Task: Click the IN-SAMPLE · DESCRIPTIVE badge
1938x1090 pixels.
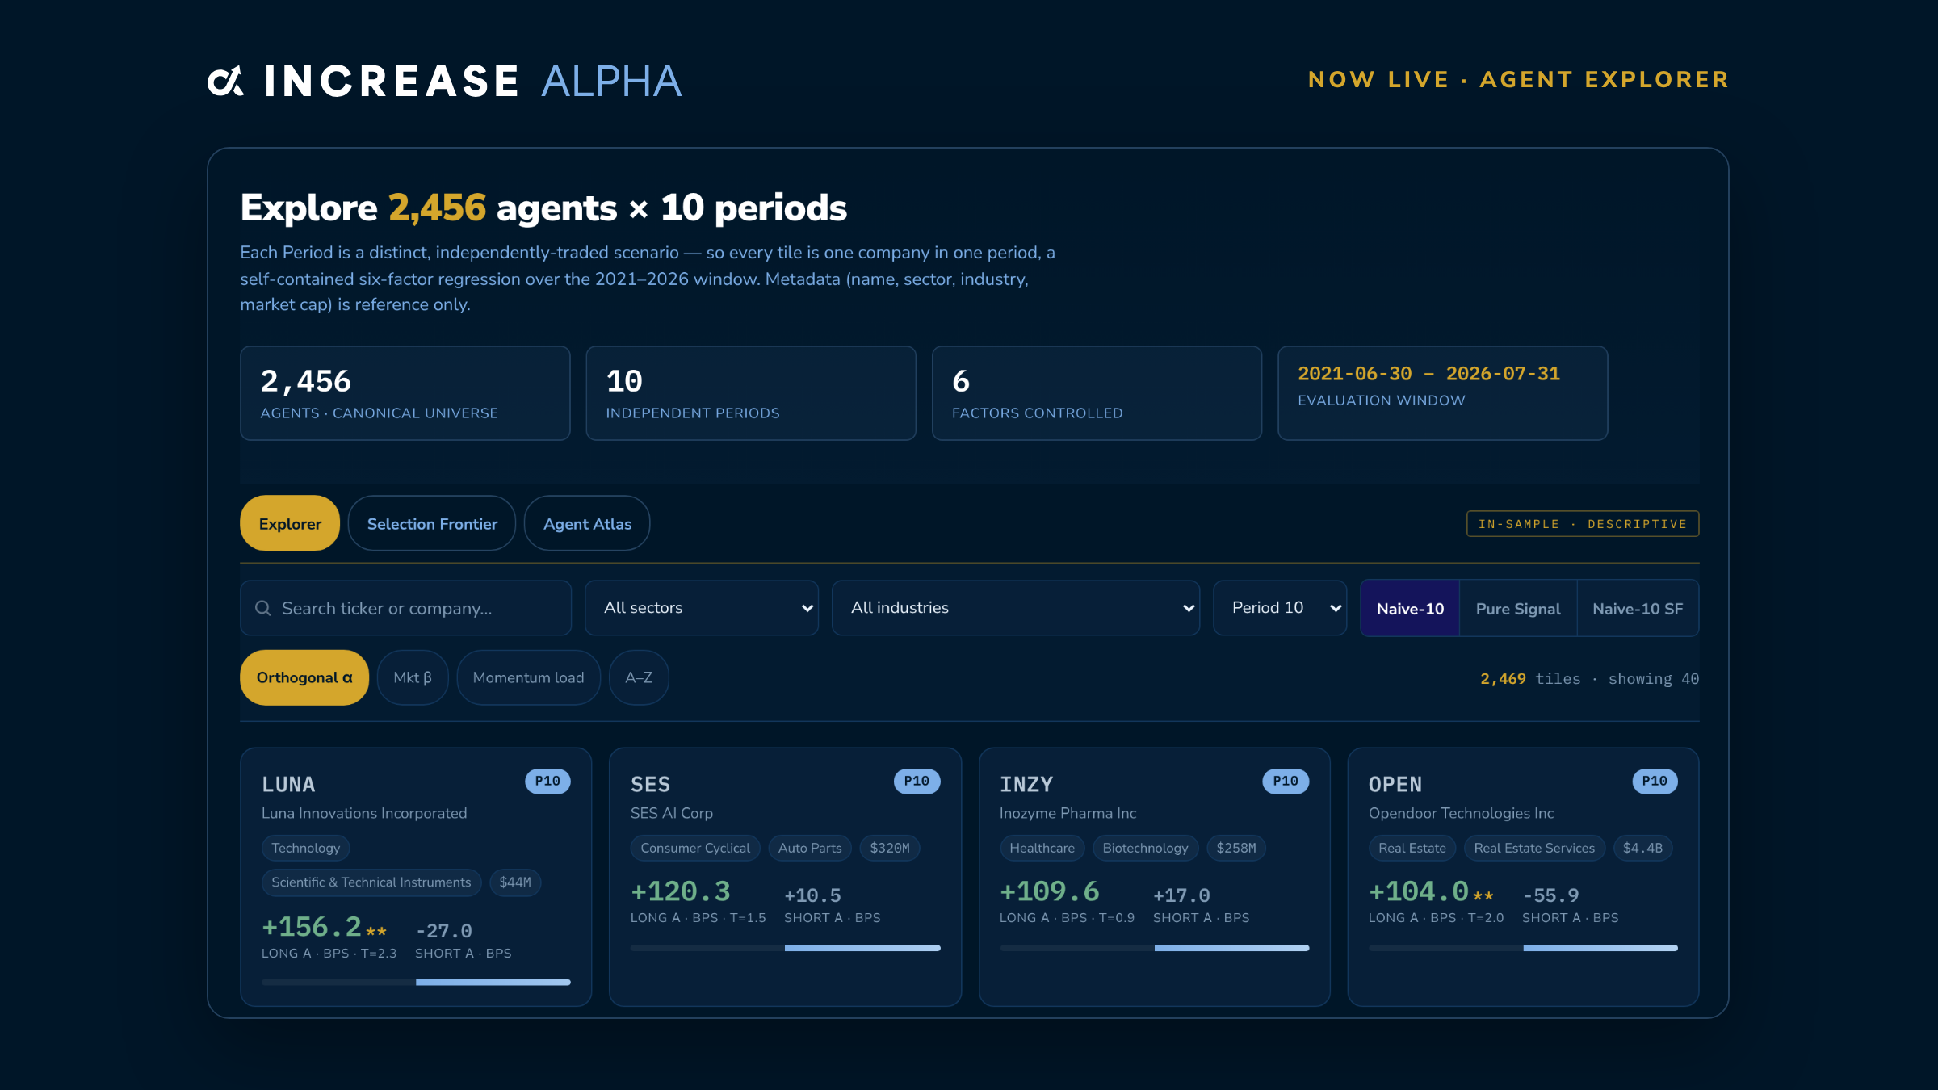Action: pos(1583,523)
